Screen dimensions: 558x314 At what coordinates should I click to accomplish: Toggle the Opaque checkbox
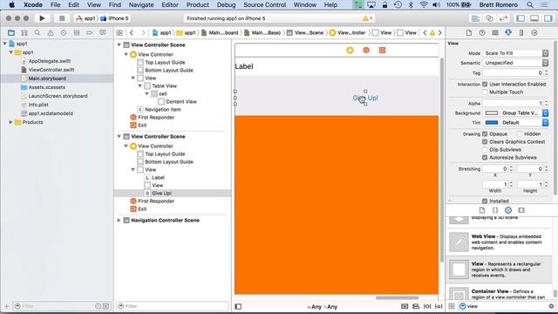pos(485,133)
